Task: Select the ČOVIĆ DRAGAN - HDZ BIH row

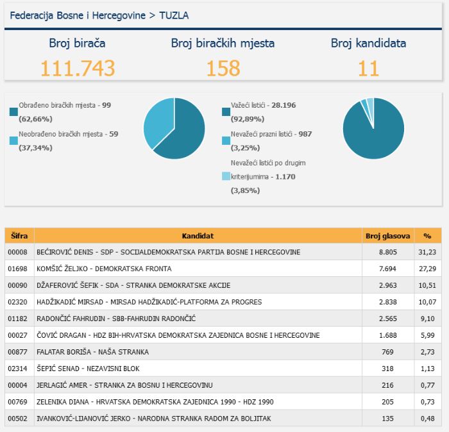Action: coord(223,335)
